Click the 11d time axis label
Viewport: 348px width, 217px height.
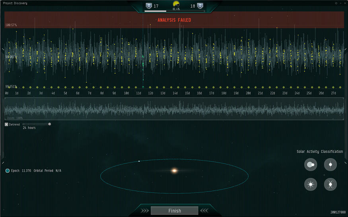(138, 93)
